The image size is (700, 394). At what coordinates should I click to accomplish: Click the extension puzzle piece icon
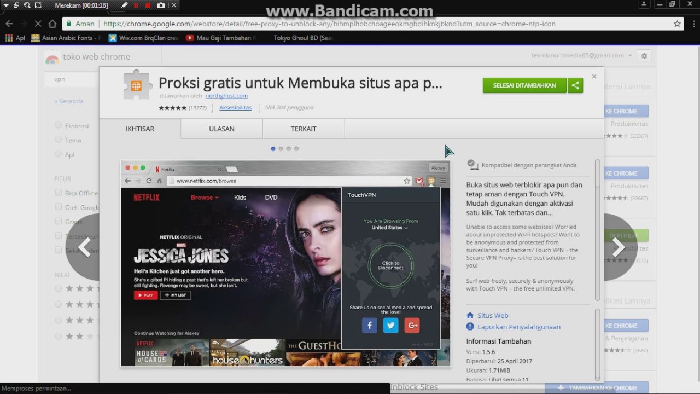(136, 86)
